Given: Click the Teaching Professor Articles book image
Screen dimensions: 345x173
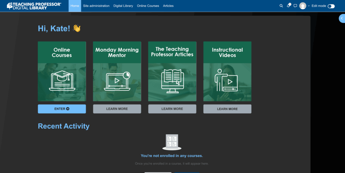Looking at the screenshot, I should tap(172, 82).
